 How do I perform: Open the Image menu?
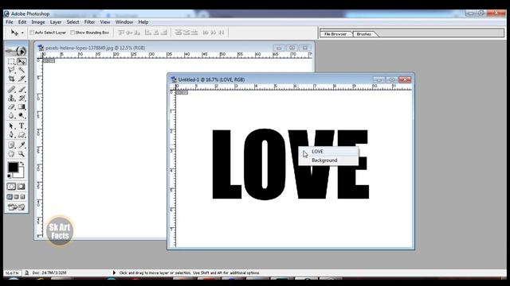pyautogui.click(x=38, y=22)
